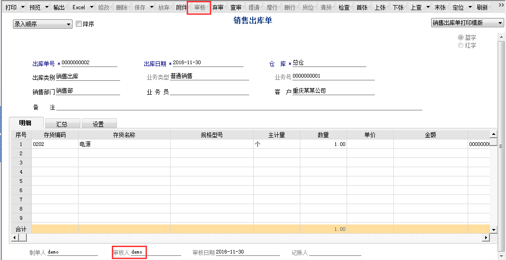Click the 审核 toolbar button
The height and width of the screenshot is (260, 506).
pyautogui.click(x=200, y=7)
